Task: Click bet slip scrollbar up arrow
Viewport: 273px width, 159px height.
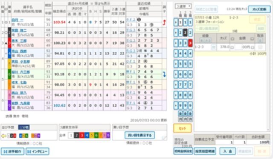Action: (268, 17)
